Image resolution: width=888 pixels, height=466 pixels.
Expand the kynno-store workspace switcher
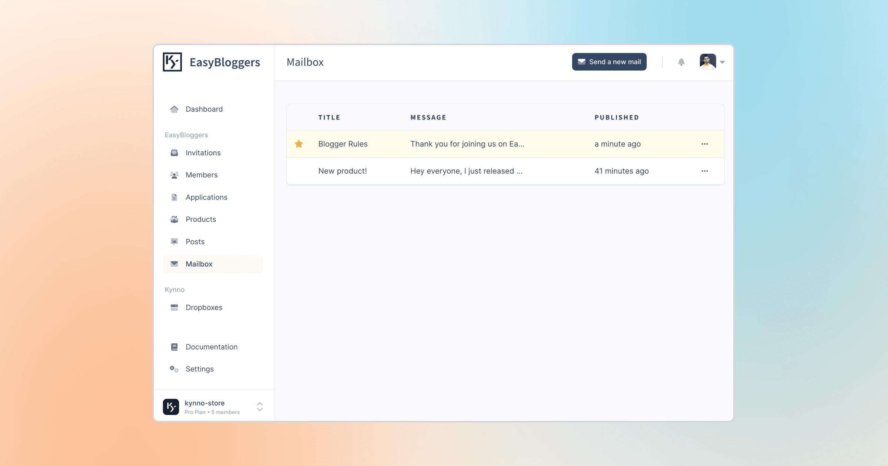point(260,407)
